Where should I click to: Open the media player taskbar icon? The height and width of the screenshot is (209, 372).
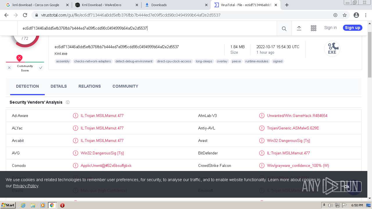click(43, 205)
